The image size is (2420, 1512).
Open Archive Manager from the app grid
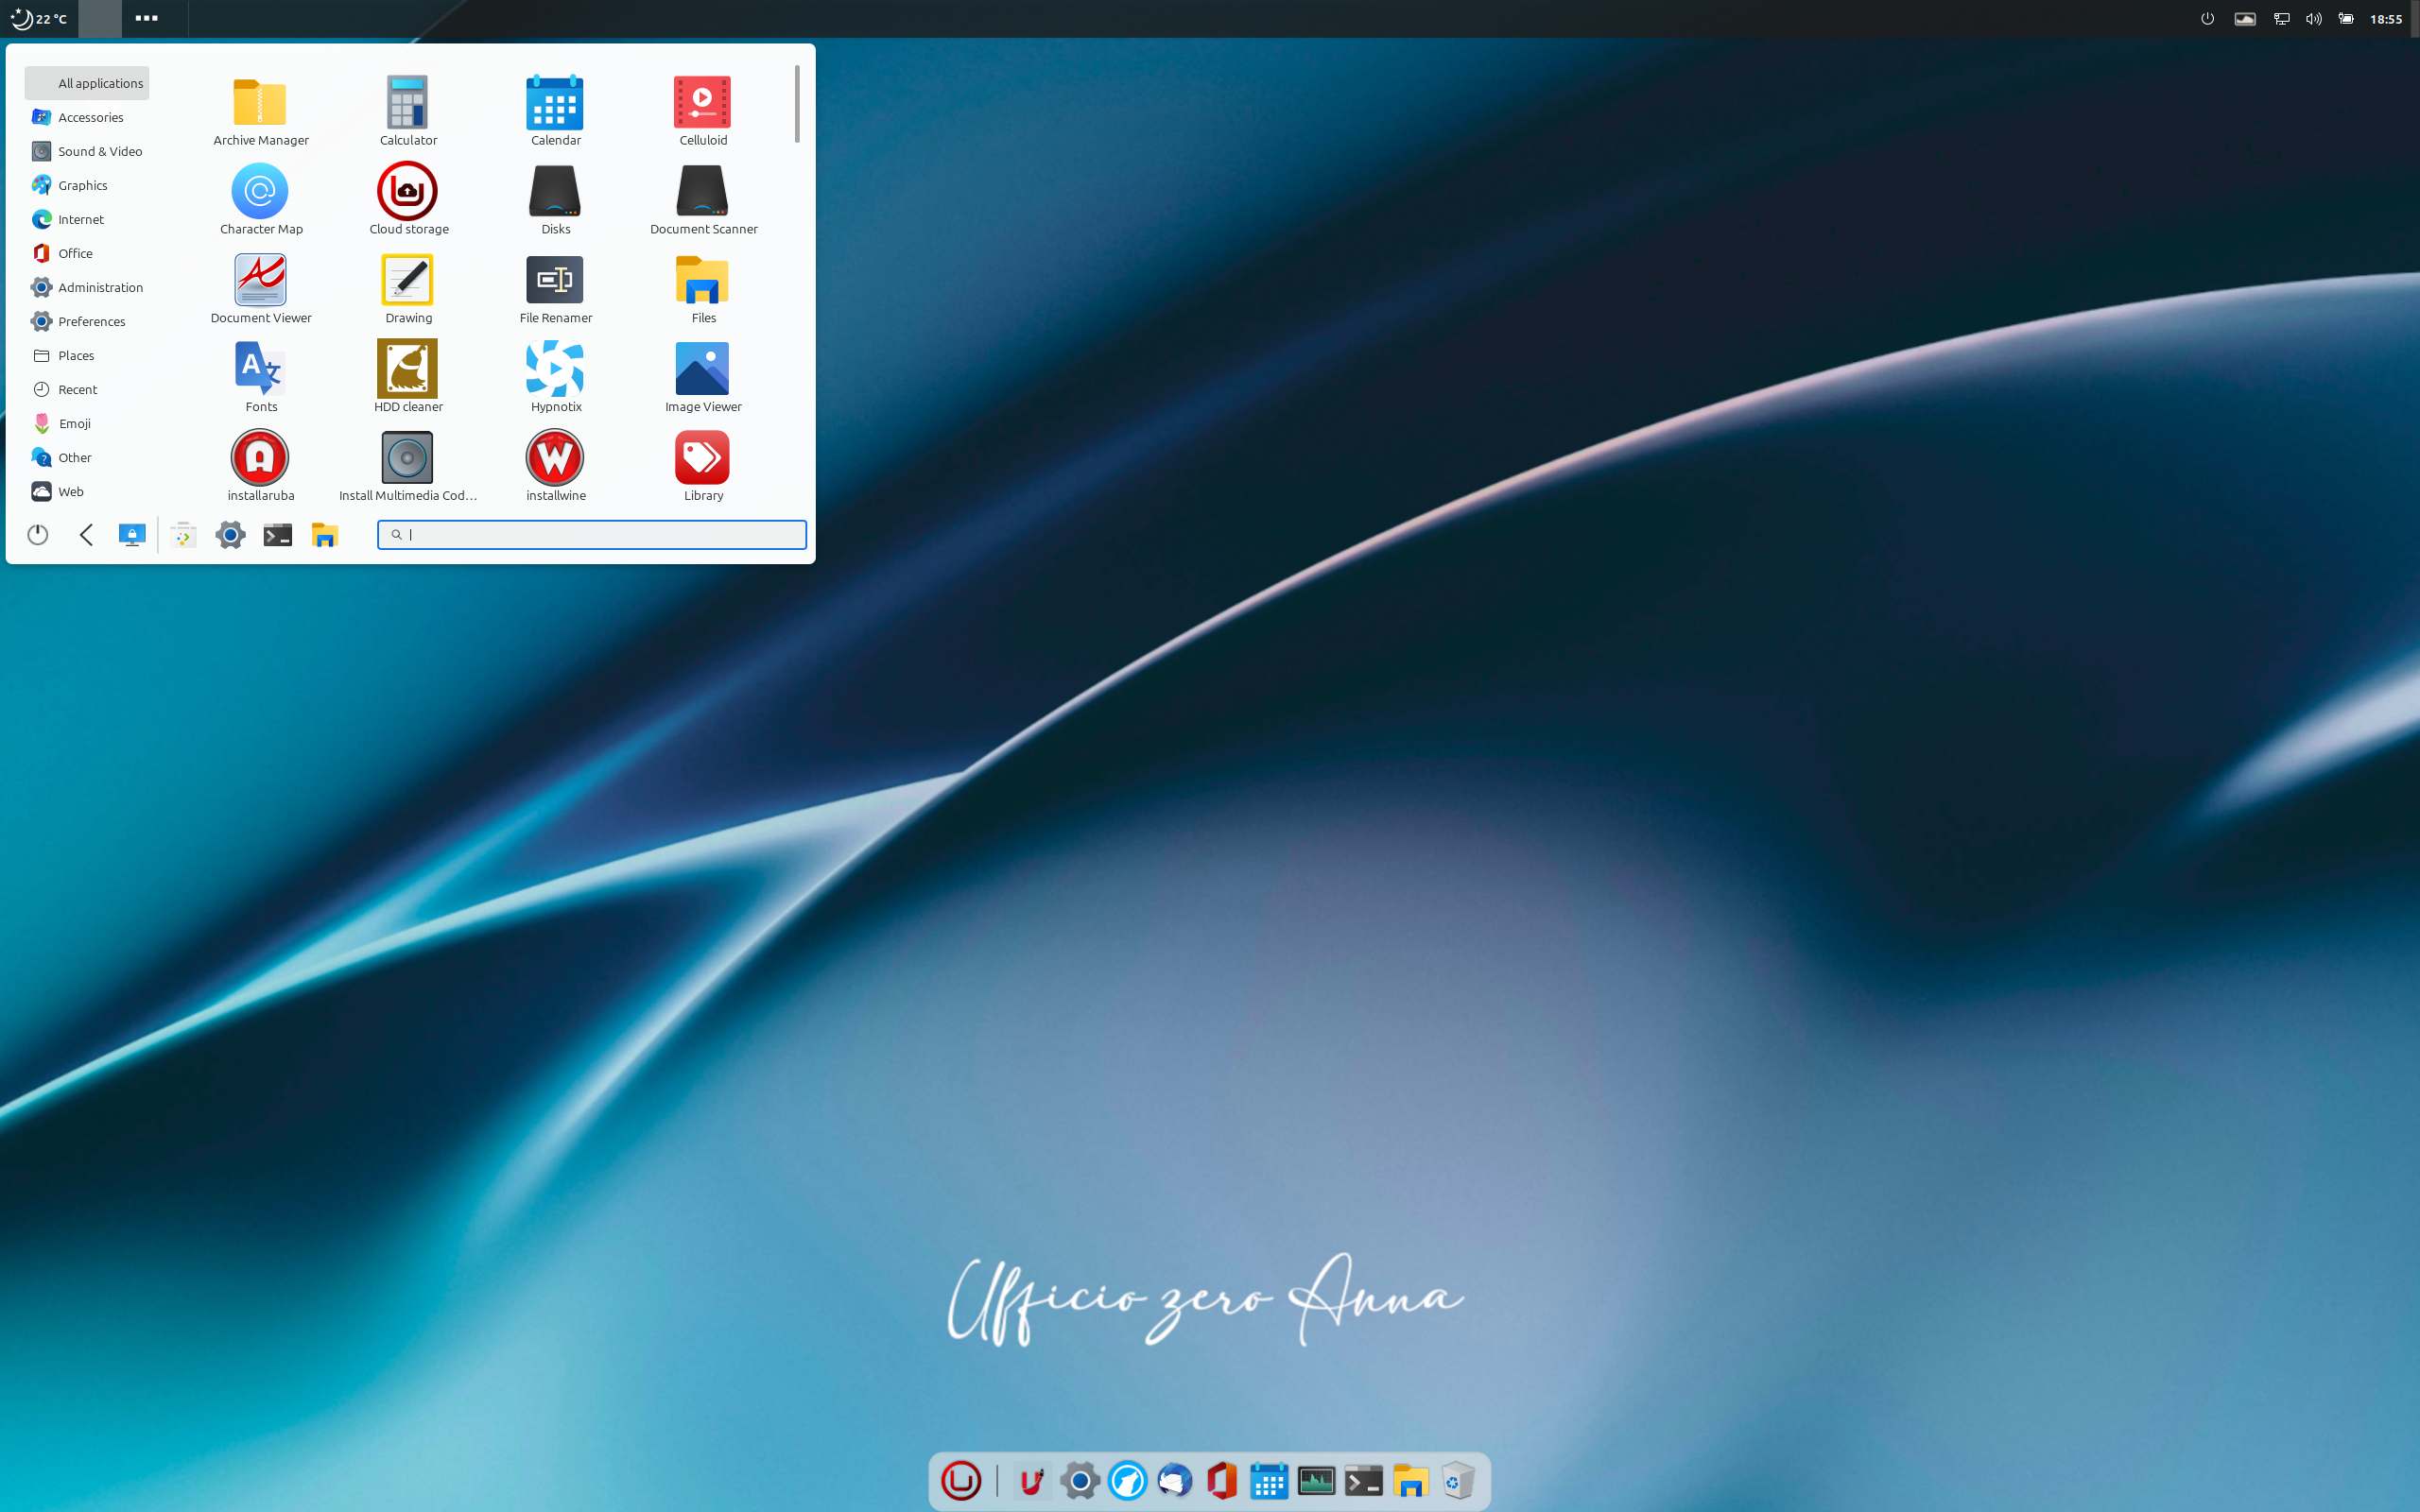click(260, 111)
